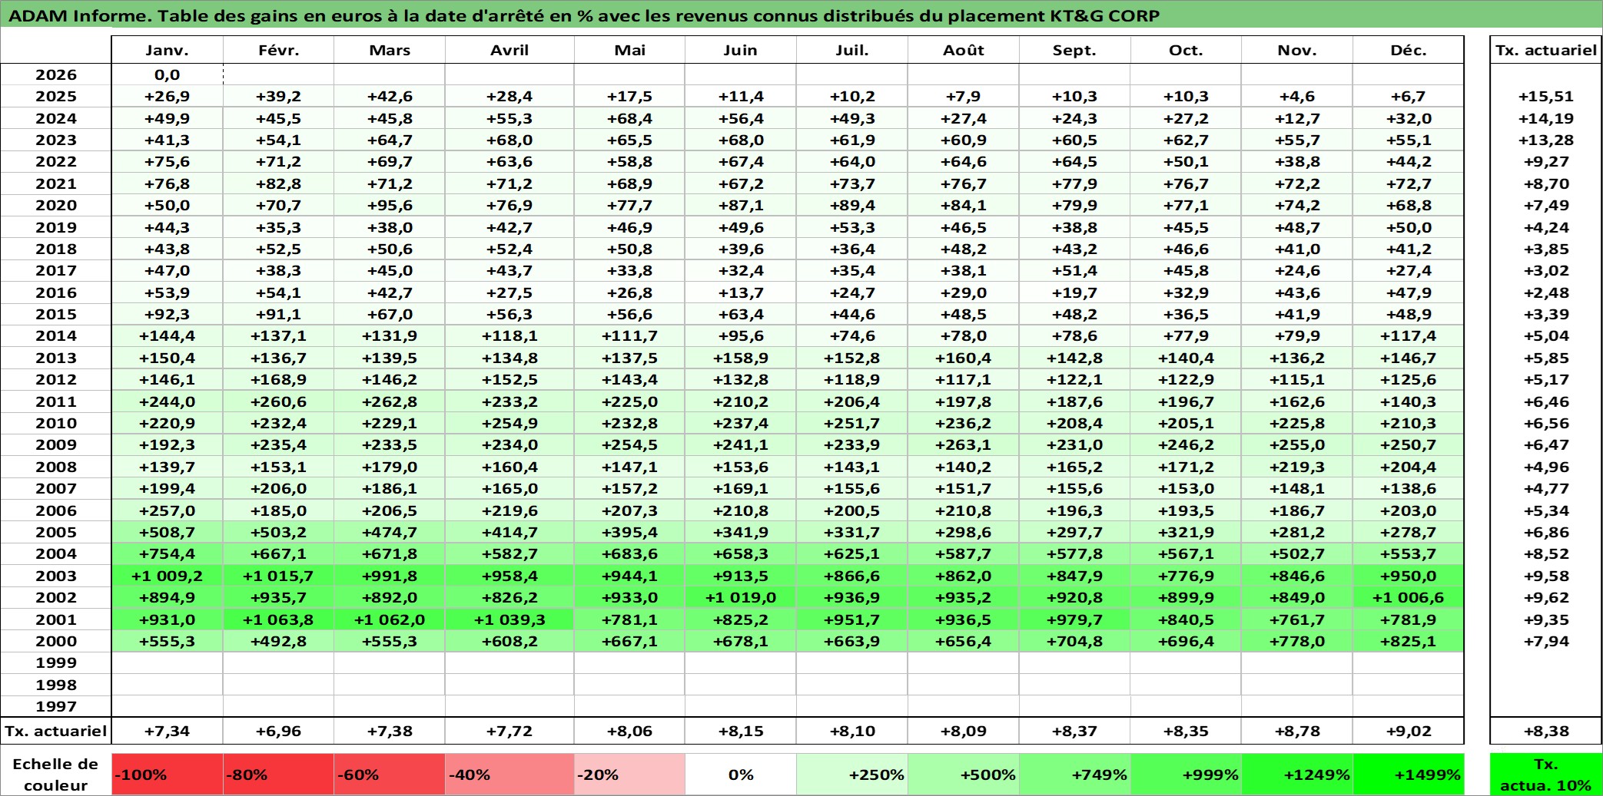Click the +117,4 cell in row 2014
The width and height of the screenshot is (1603, 796).
point(1409,335)
